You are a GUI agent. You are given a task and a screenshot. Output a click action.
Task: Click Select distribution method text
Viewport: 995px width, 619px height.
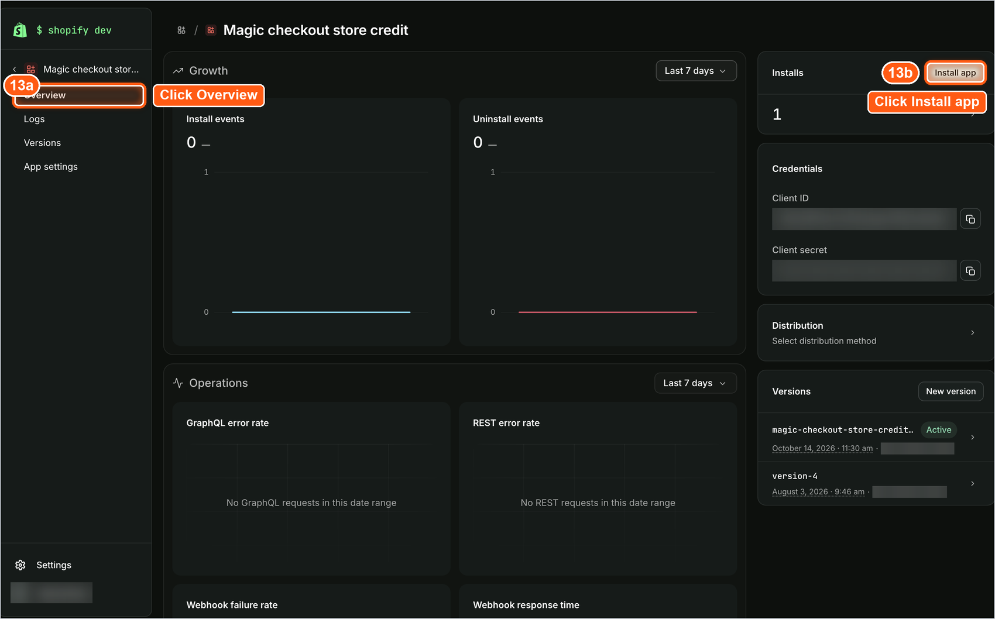pyautogui.click(x=824, y=341)
